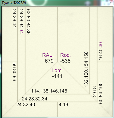
Task: Click the vertical 2.6.8 entry
Action: [x=94, y=92]
